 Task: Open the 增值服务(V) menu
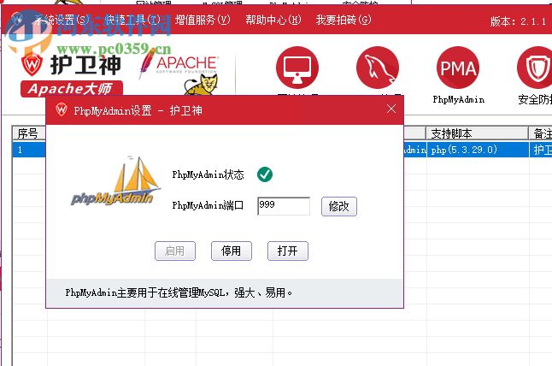[x=203, y=20]
